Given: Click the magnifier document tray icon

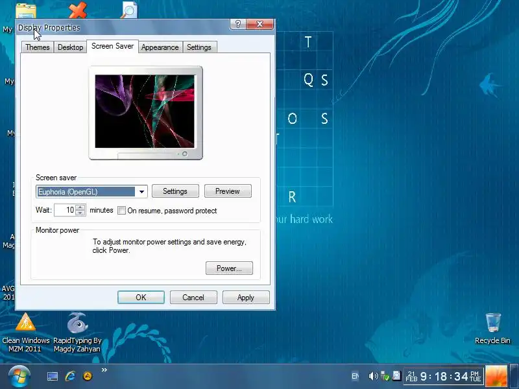Looking at the screenshot, I should pyautogui.click(x=396, y=375).
